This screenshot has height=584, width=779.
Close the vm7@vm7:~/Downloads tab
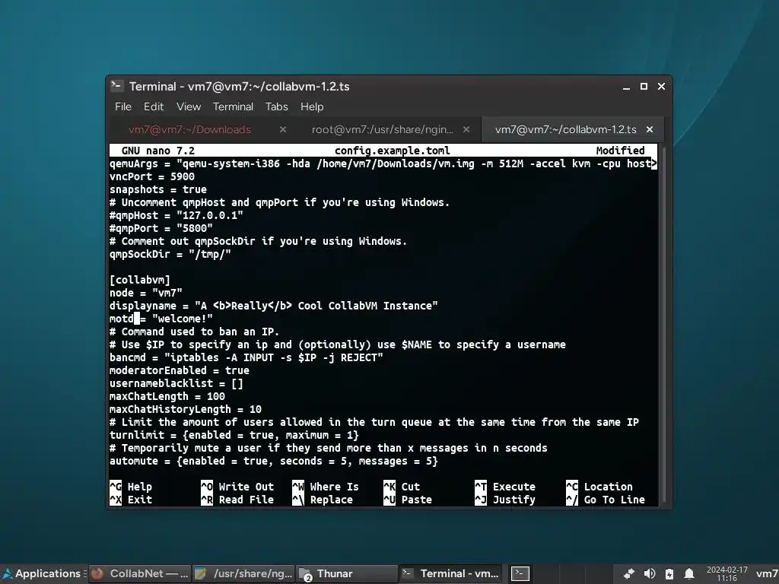283,129
